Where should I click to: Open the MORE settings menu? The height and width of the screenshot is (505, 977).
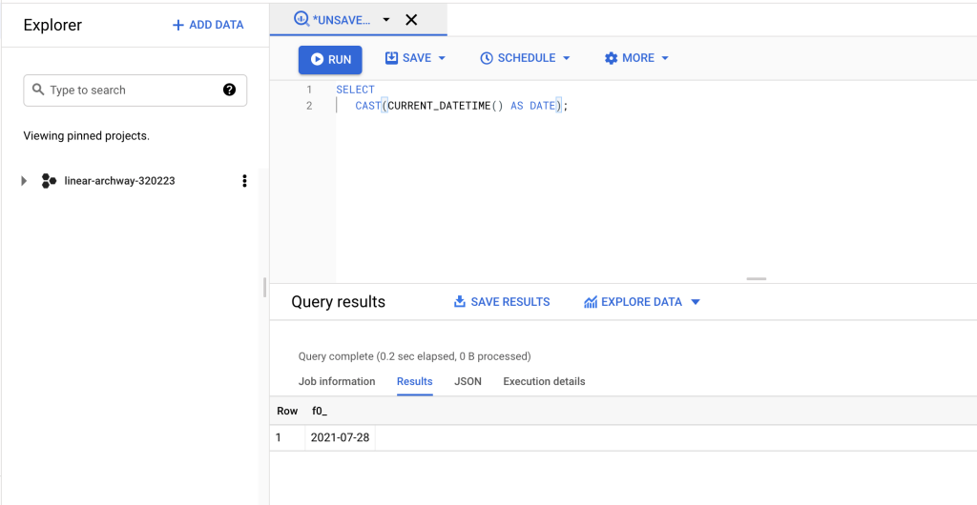[636, 58]
